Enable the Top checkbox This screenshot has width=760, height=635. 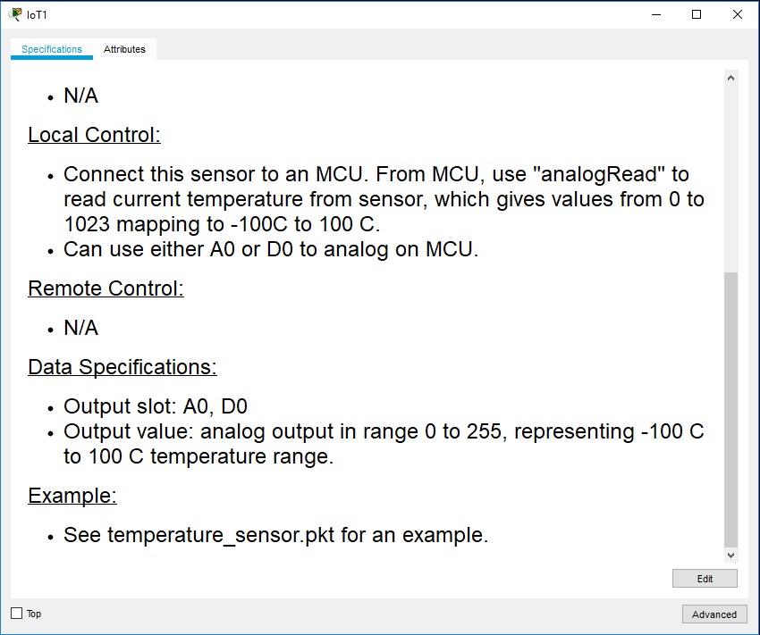pyautogui.click(x=15, y=614)
